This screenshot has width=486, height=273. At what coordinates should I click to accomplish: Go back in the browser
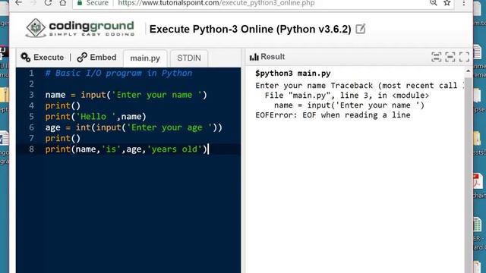(18, 3)
